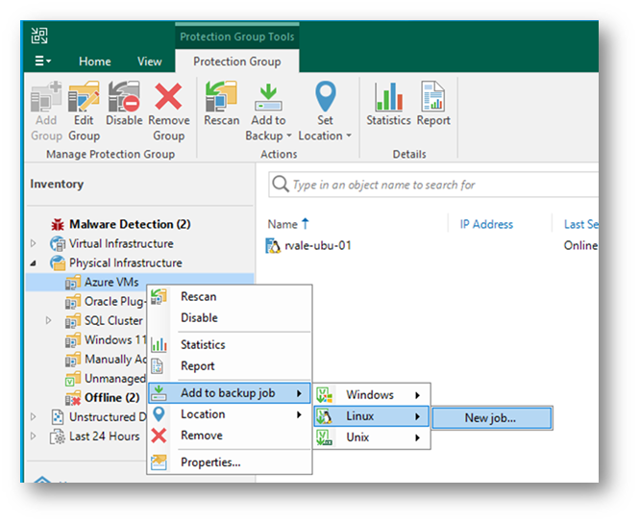The height and width of the screenshot is (523, 639).
Task: Select New job... in Linux submenu
Action: (490, 417)
